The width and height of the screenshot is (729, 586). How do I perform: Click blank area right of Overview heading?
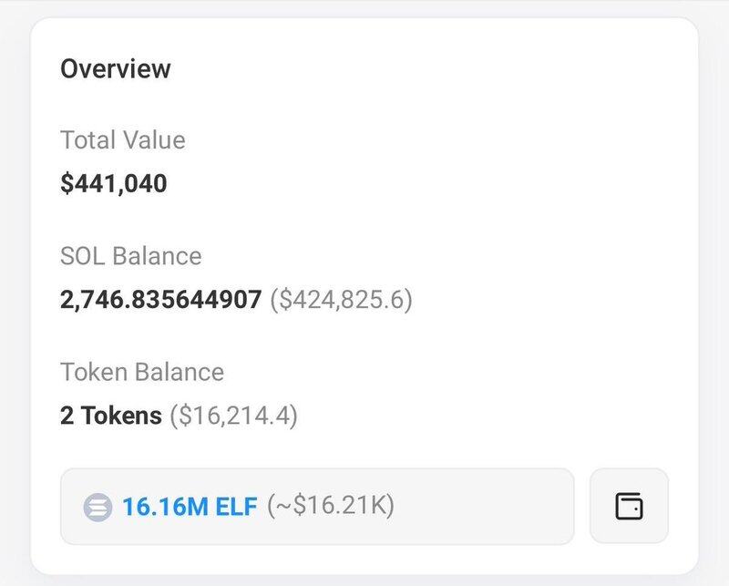(x=437, y=68)
